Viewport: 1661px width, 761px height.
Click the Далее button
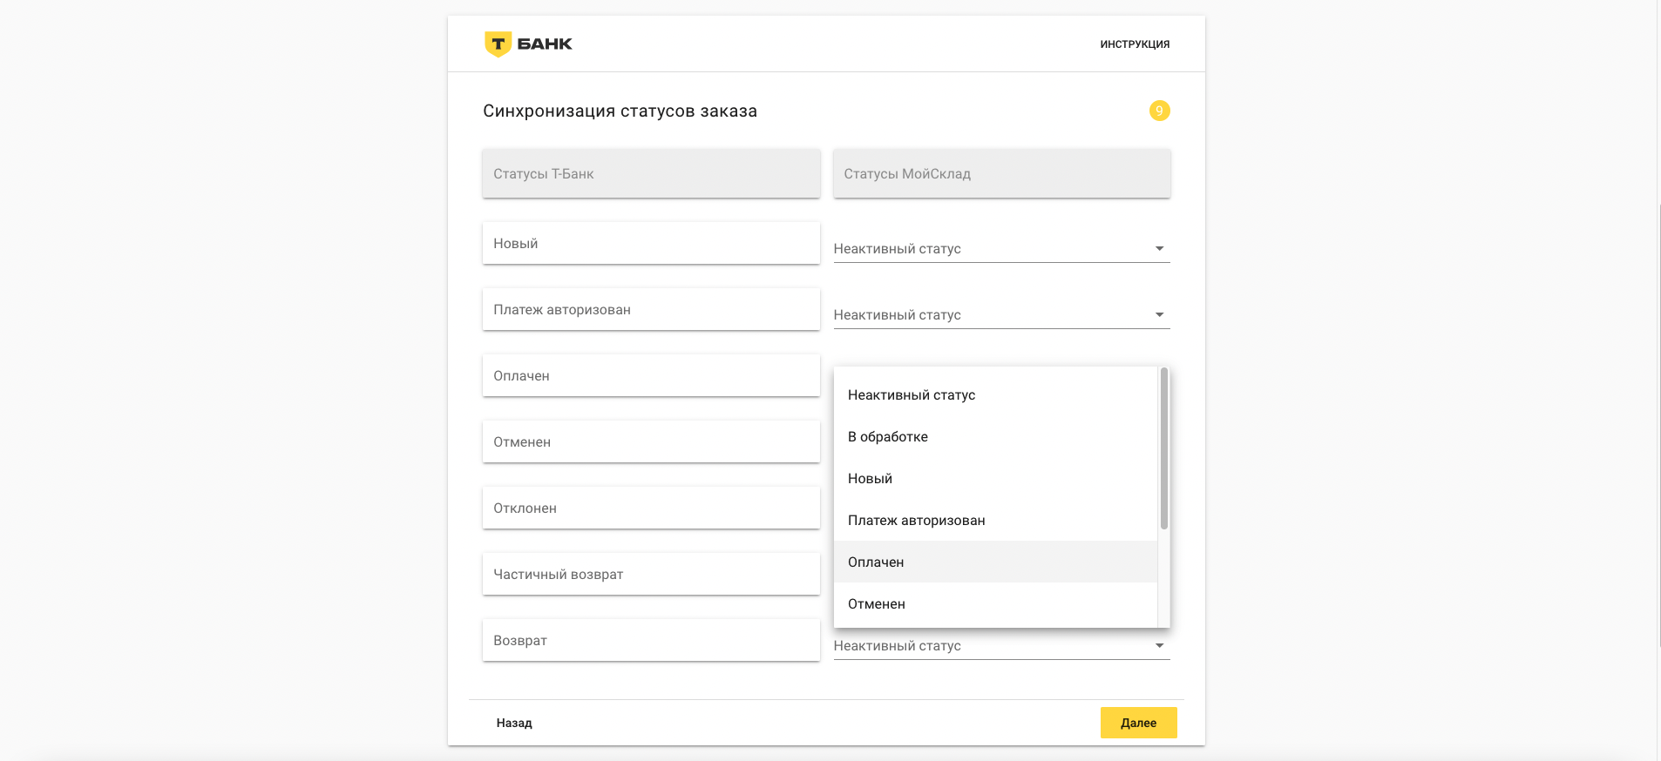[x=1138, y=723]
